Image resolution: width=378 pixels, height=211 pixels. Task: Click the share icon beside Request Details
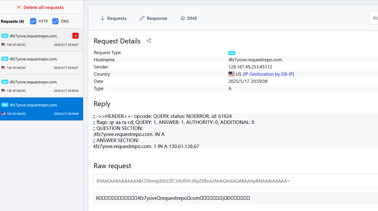149,41
